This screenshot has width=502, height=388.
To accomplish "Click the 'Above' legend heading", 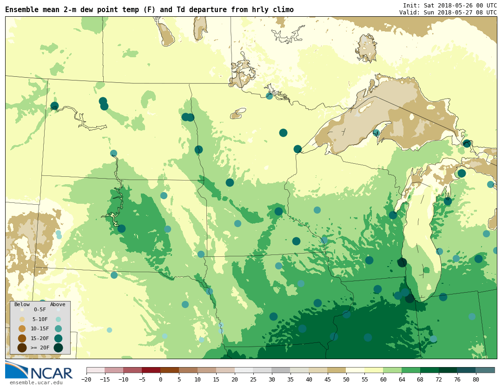I will (58, 304).
